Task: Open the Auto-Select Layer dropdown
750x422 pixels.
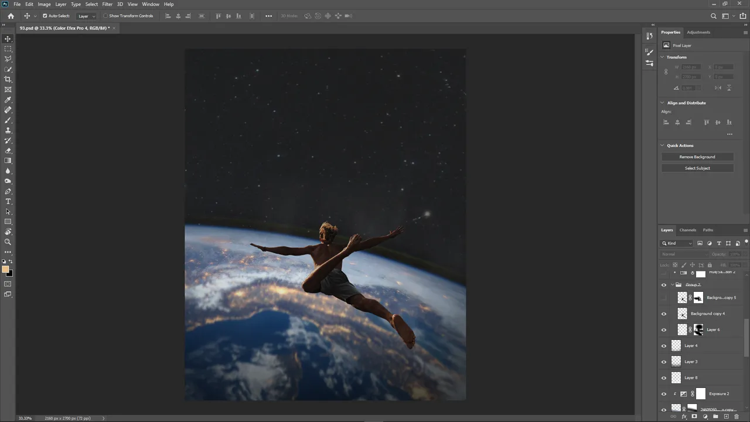Action: click(87, 16)
